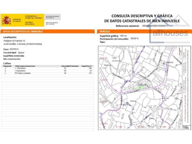This screenshot has width=192, height=144.
Task: Select 'A DEVESIÑA. O ROSAL [PONTEVEDRA]' address
Action: point(23,44)
